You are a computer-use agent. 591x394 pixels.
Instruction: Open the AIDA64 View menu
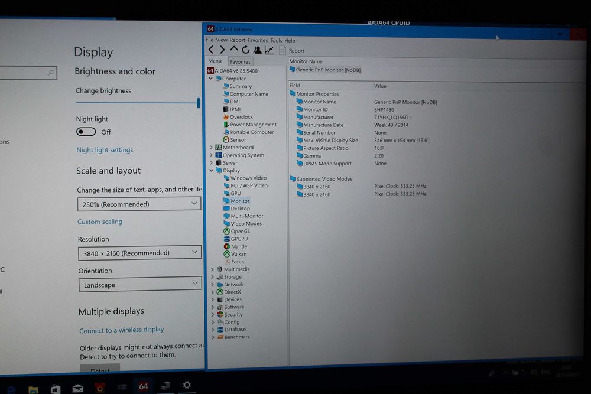tap(222, 40)
